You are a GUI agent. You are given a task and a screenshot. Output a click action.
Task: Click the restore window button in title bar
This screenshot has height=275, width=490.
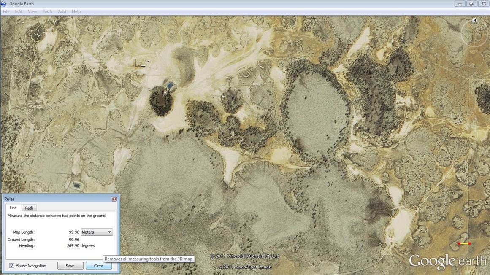pos(471,4)
